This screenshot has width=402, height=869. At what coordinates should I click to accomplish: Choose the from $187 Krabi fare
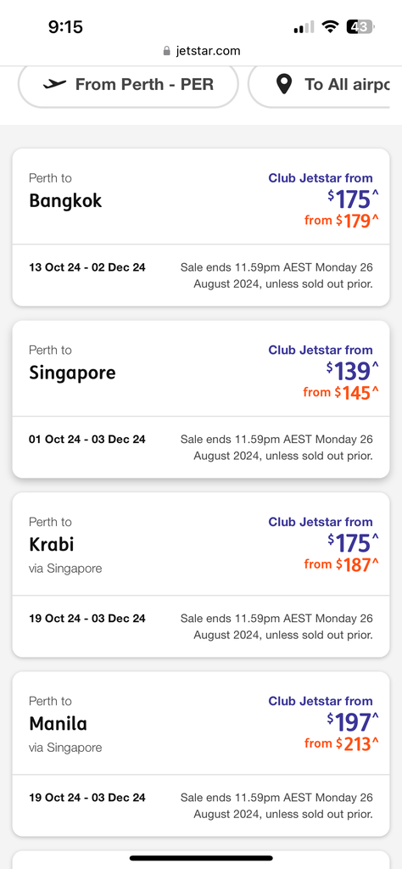pyautogui.click(x=341, y=564)
